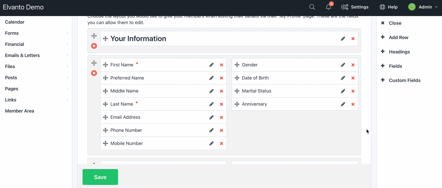The height and width of the screenshot is (188, 442).
Task: Click the pencil icon for Date of Birth
Action: (343, 78)
